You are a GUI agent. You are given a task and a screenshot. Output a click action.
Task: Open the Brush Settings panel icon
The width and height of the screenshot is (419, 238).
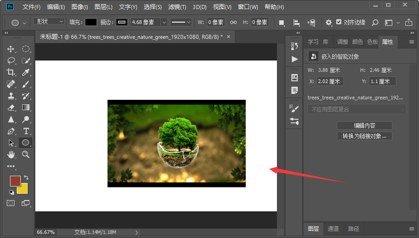coord(294,108)
